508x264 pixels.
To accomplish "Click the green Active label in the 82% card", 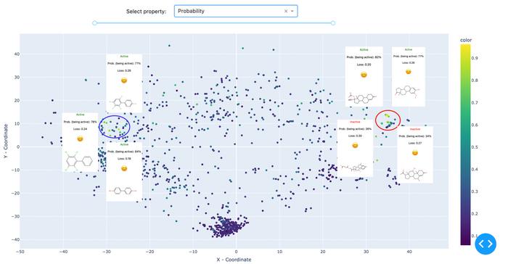I will (x=364, y=50).
